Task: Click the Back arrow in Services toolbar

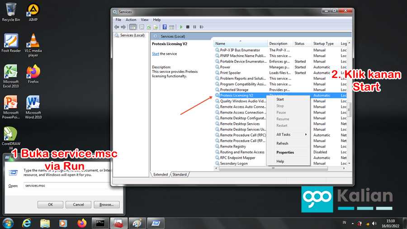Action: click(x=117, y=27)
